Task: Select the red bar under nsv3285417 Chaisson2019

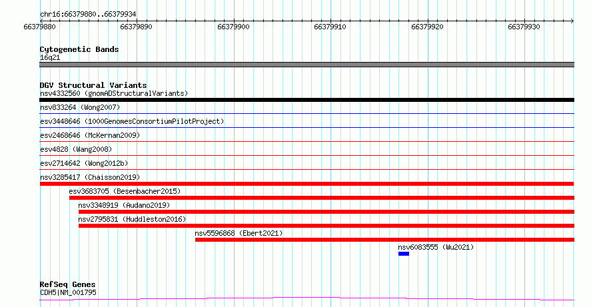Action: 306,184
